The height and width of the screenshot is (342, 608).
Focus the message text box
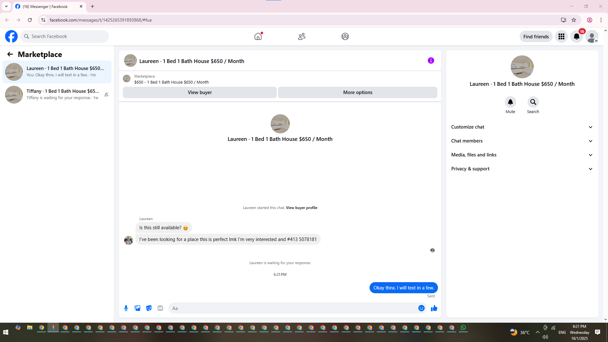(x=293, y=308)
